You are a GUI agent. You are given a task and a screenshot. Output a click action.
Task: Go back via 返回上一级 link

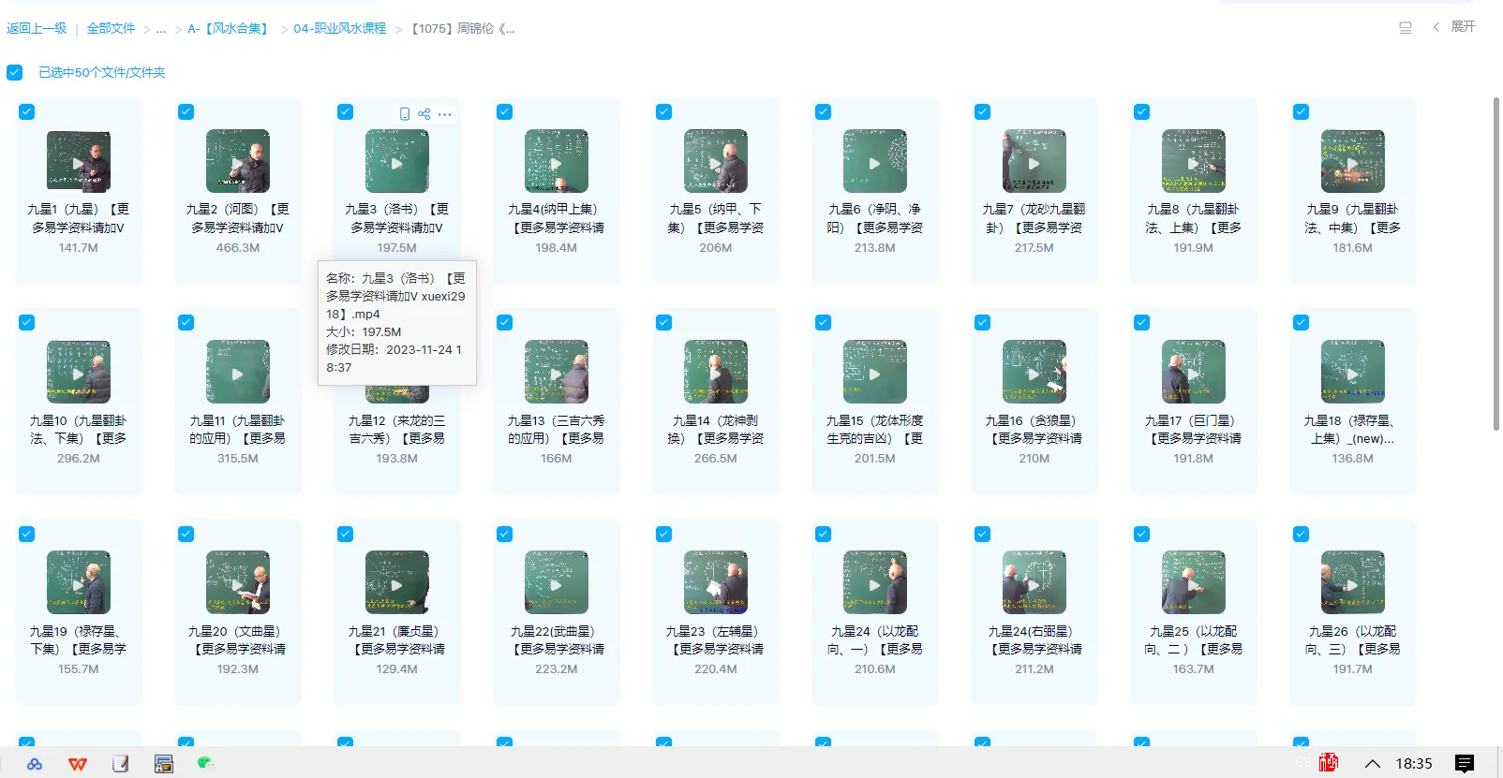(37, 28)
